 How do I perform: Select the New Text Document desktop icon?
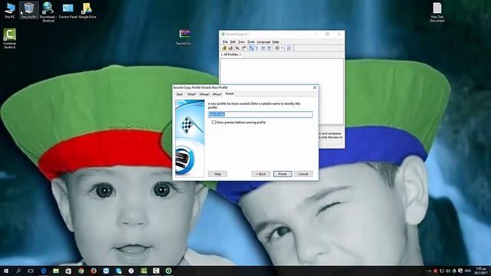tap(437, 12)
